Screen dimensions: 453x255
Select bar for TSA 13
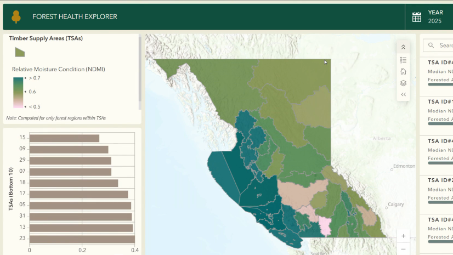[x=81, y=228]
